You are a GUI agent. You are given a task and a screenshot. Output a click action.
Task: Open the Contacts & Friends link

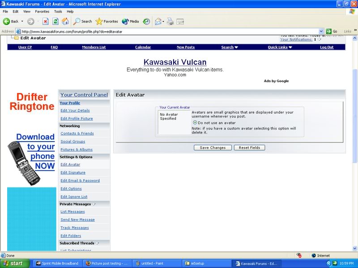click(x=77, y=133)
